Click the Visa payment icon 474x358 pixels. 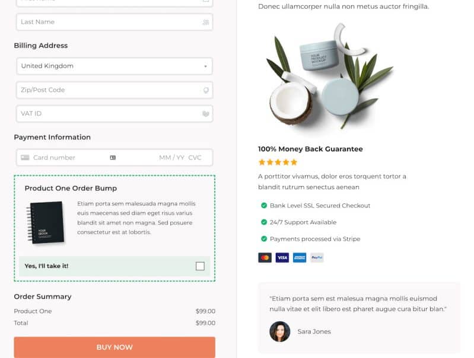point(282,258)
